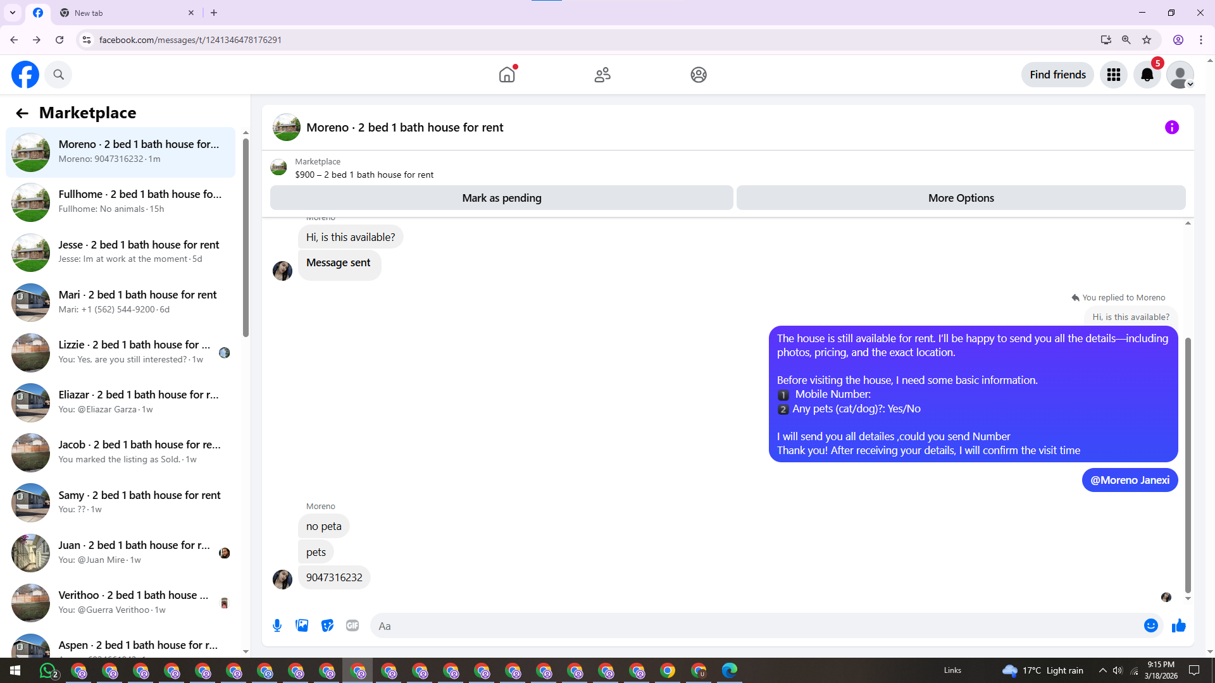1215x683 pixels.
Task: Go to Facebook Home tab
Action: click(x=507, y=75)
